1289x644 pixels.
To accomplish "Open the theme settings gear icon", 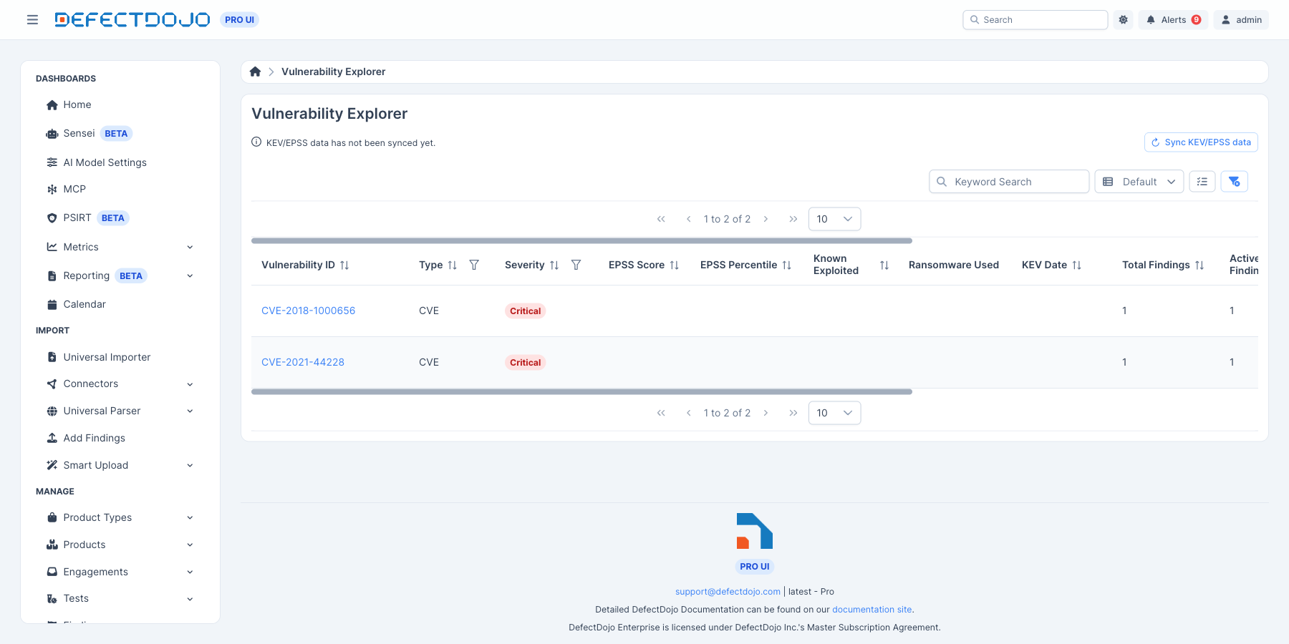I will tap(1124, 20).
